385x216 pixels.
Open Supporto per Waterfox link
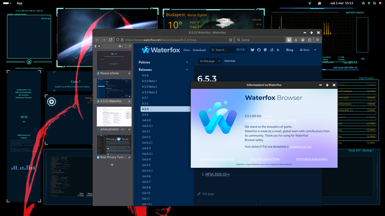click(x=260, y=121)
